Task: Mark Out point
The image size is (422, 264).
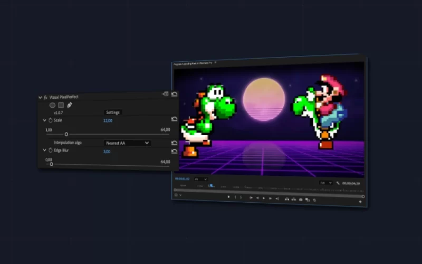Action: pos(241,197)
